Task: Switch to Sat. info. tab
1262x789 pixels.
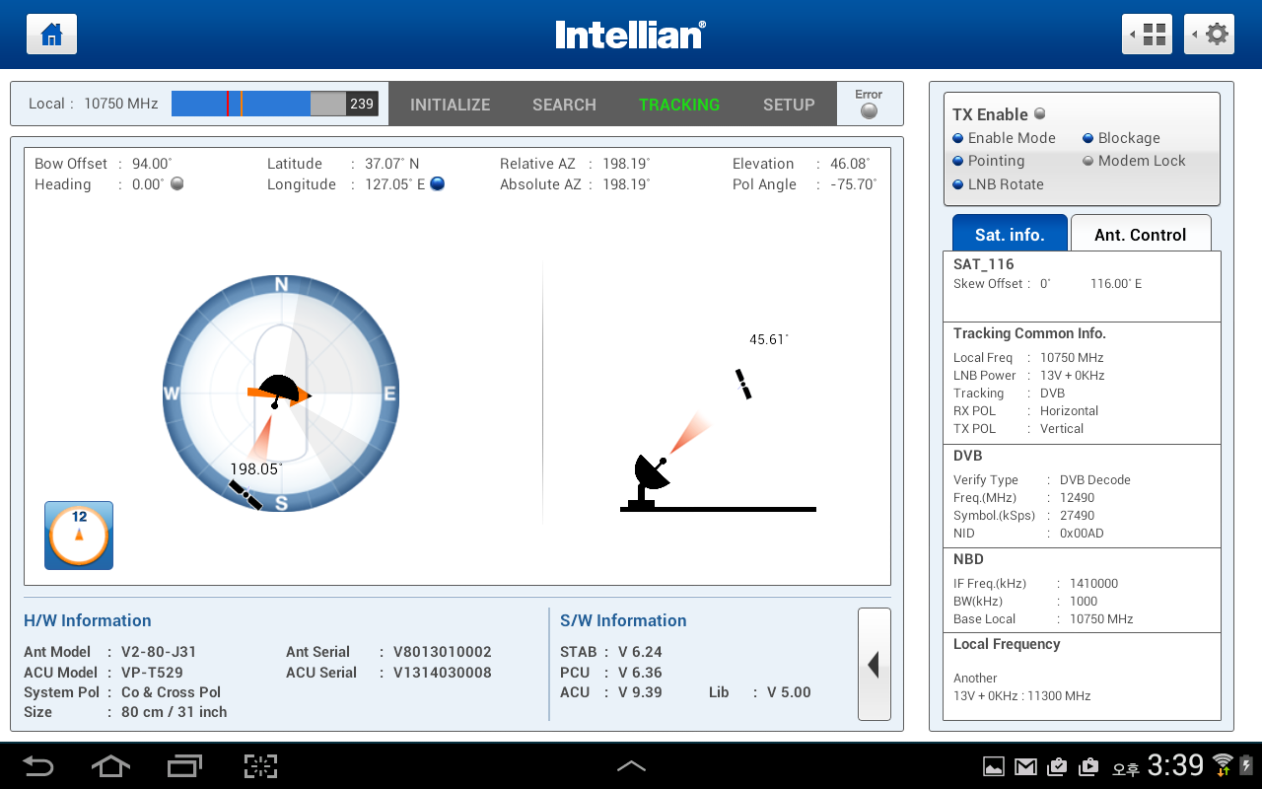Action: pos(1010,234)
